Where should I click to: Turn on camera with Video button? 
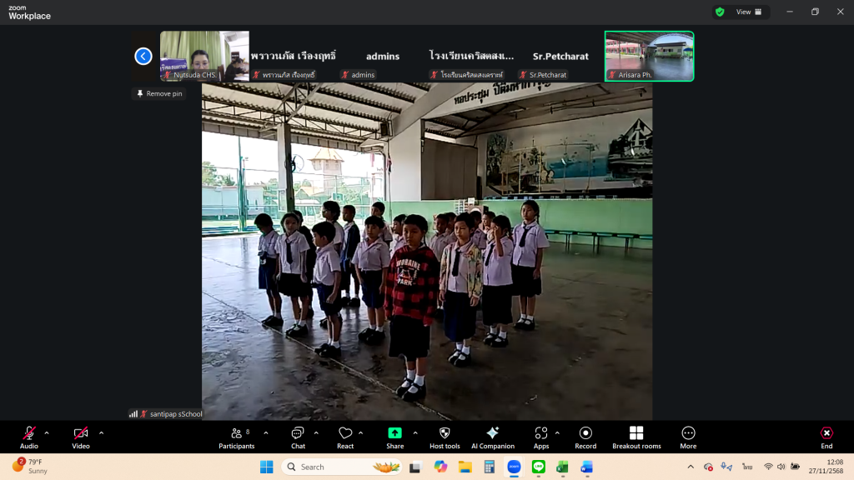tap(81, 437)
